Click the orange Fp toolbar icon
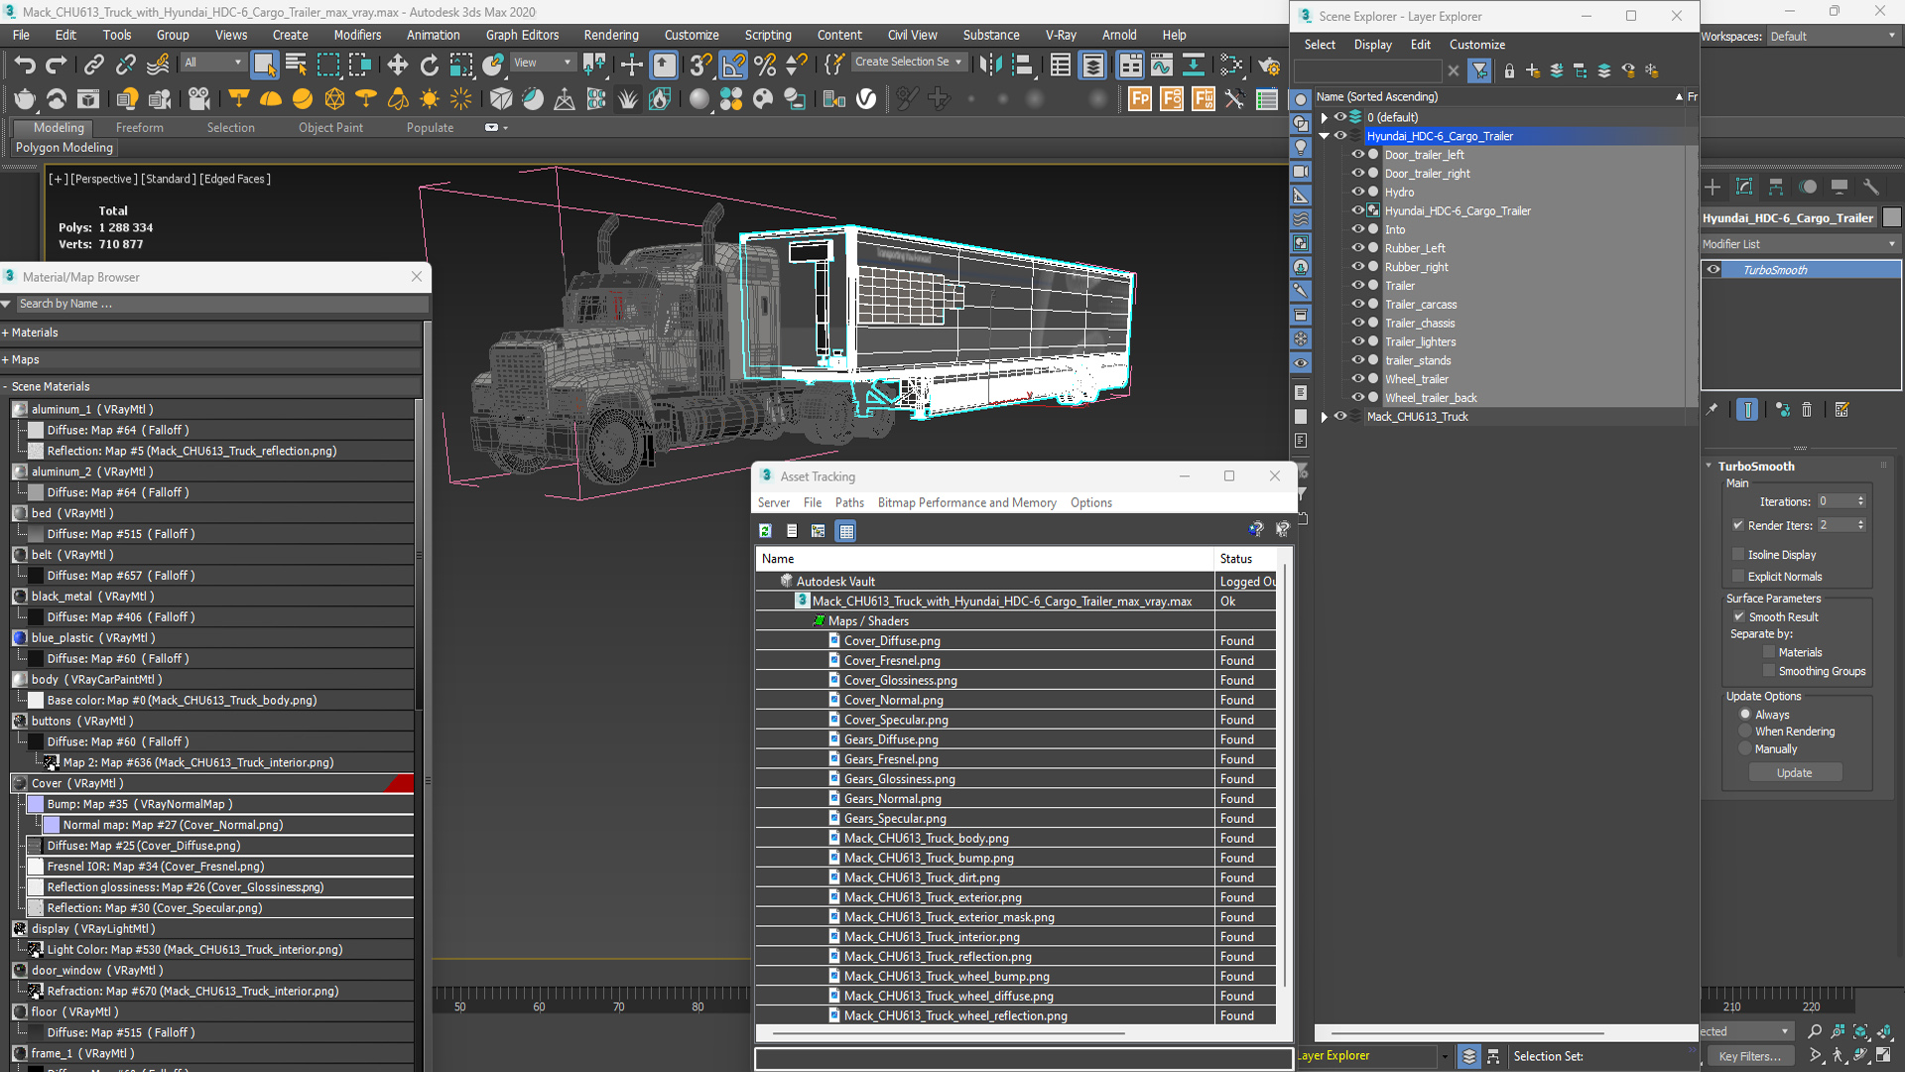Image resolution: width=1905 pixels, height=1072 pixels. coord(1140,99)
